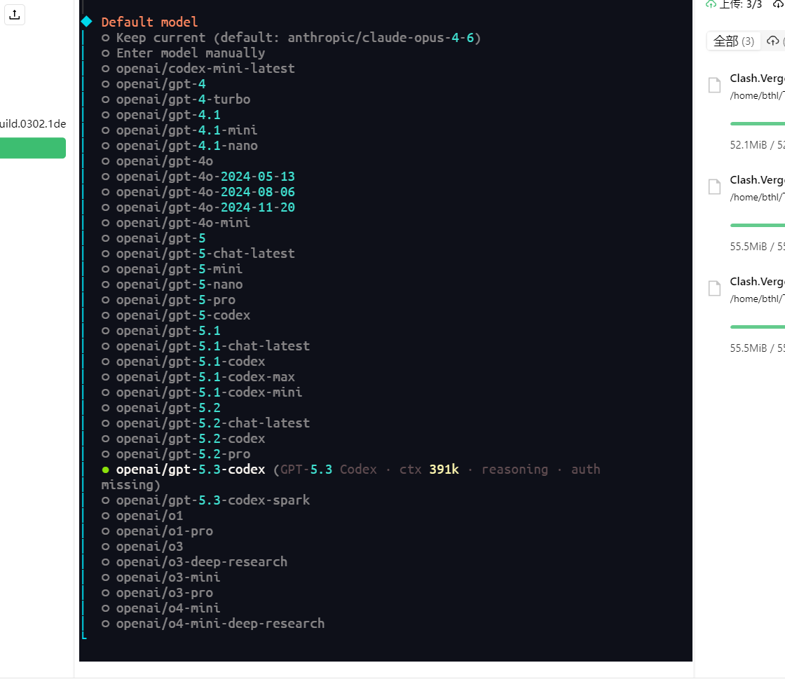
Task: Choose openai/o3-pro model
Action: point(157,593)
